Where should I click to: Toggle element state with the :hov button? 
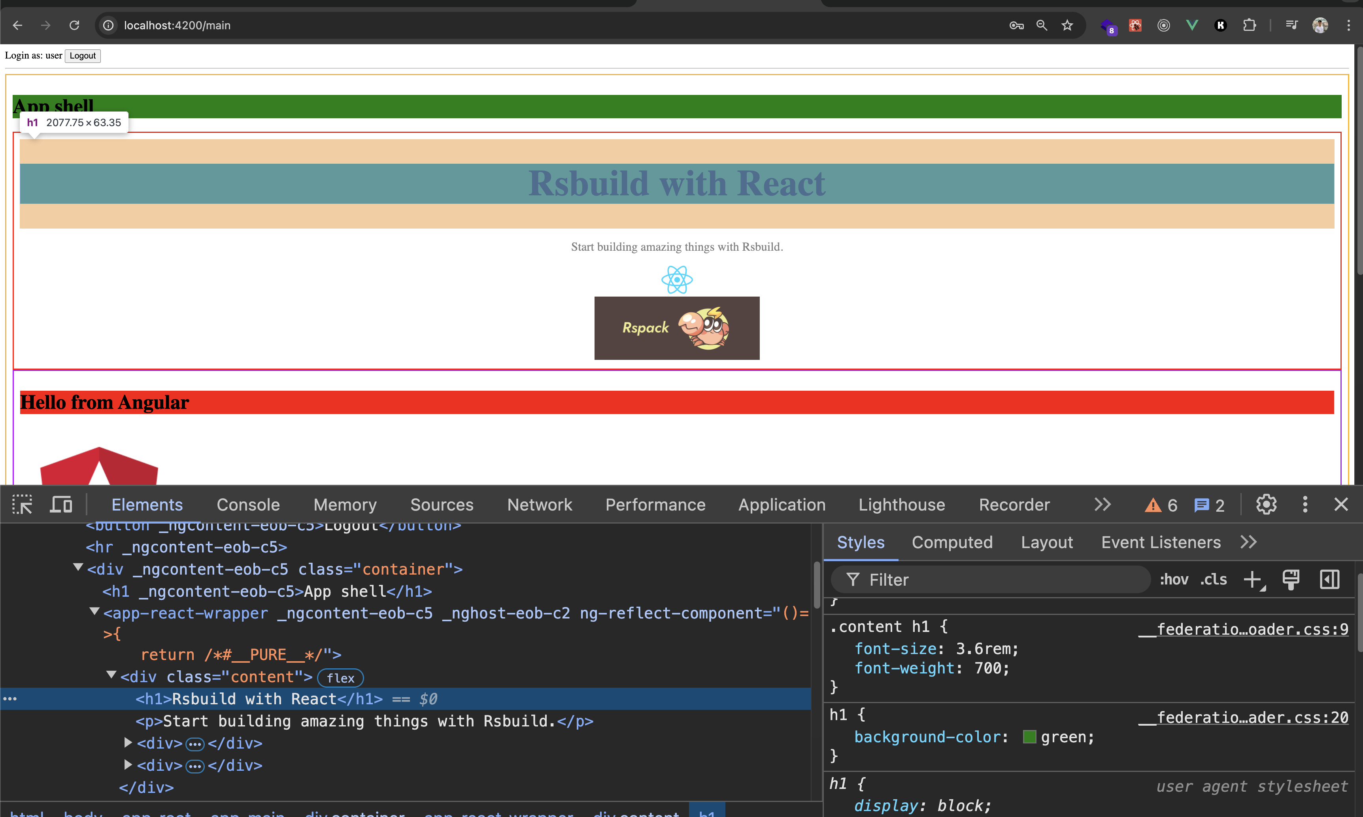point(1174,579)
